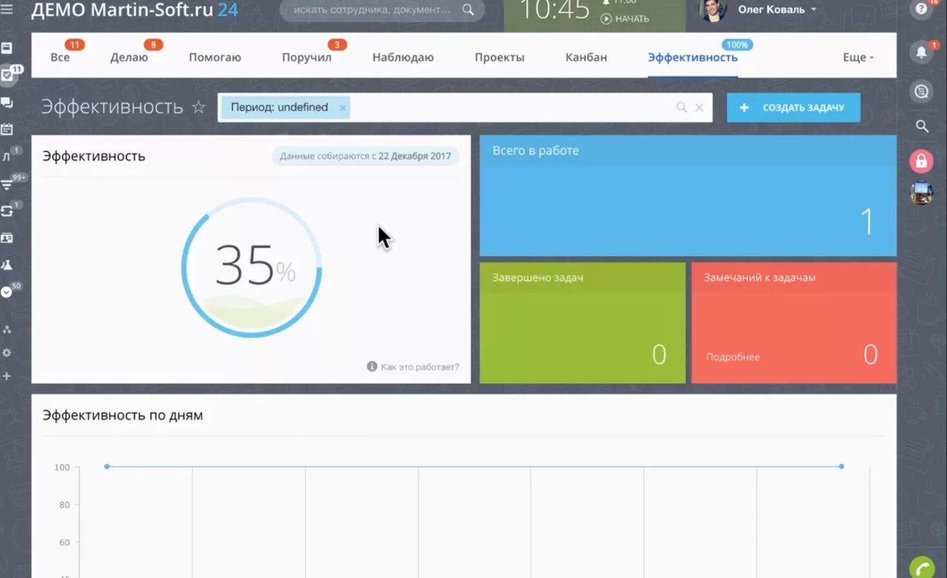Click НАЧАТЬ to start workday
This screenshot has height=578, width=947.
(625, 19)
